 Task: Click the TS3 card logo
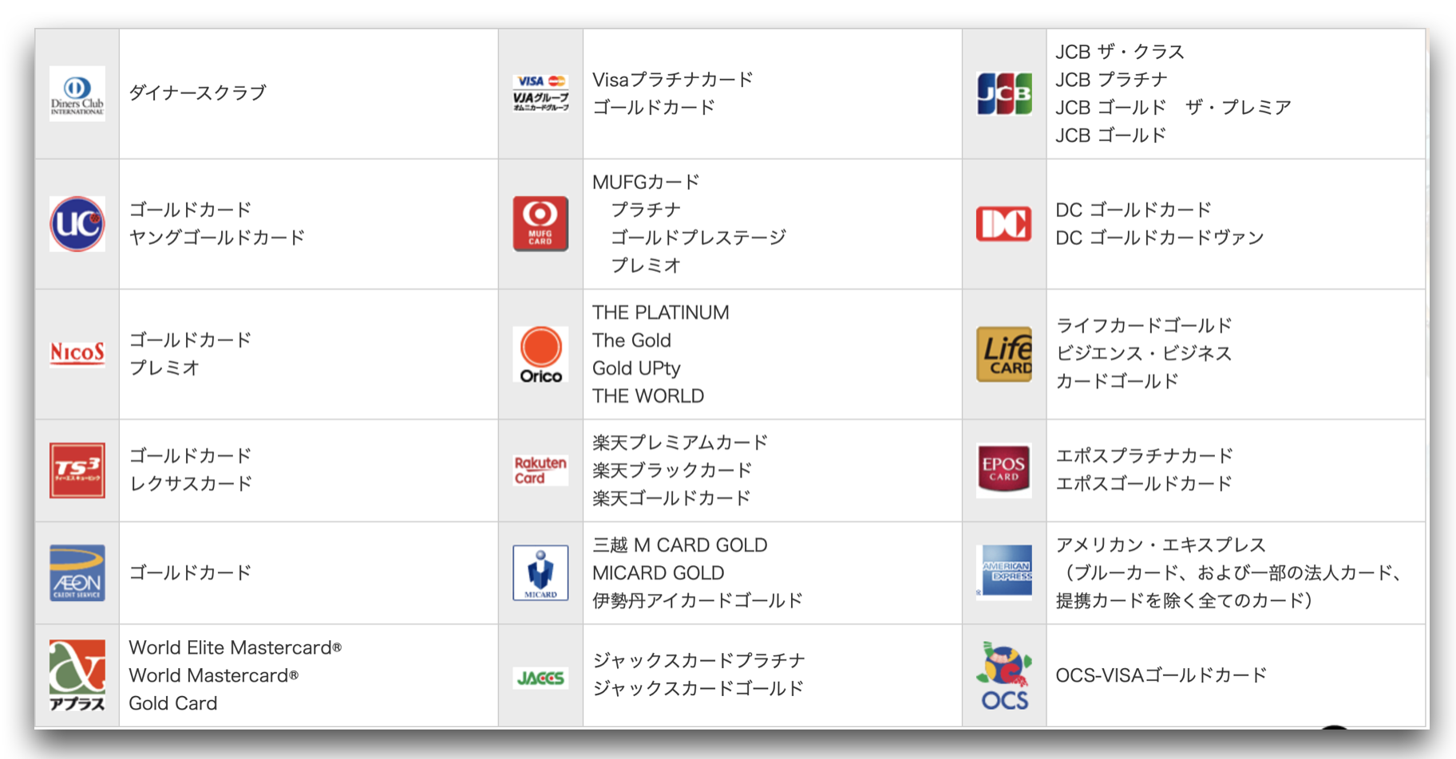coord(77,470)
